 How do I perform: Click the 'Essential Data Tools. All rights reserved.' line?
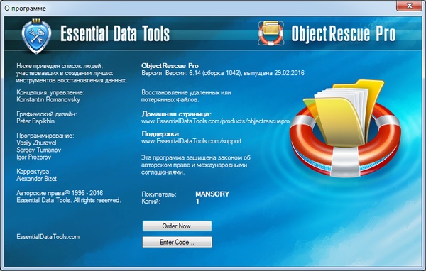pyautogui.click(x=69, y=200)
